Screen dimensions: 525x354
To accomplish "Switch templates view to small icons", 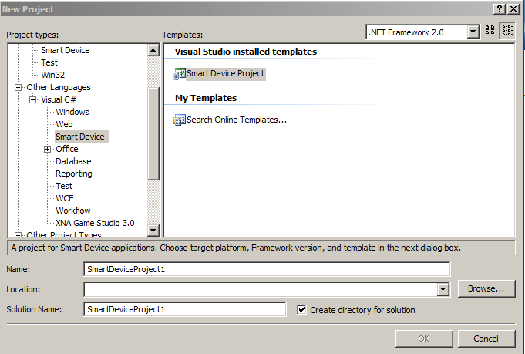I will (507, 31).
